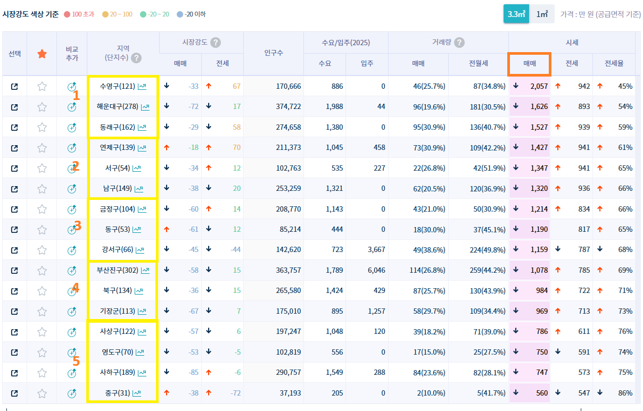Toggle the favorite star on the 해운대구 row
This screenshot has width=643, height=411.
tap(42, 106)
